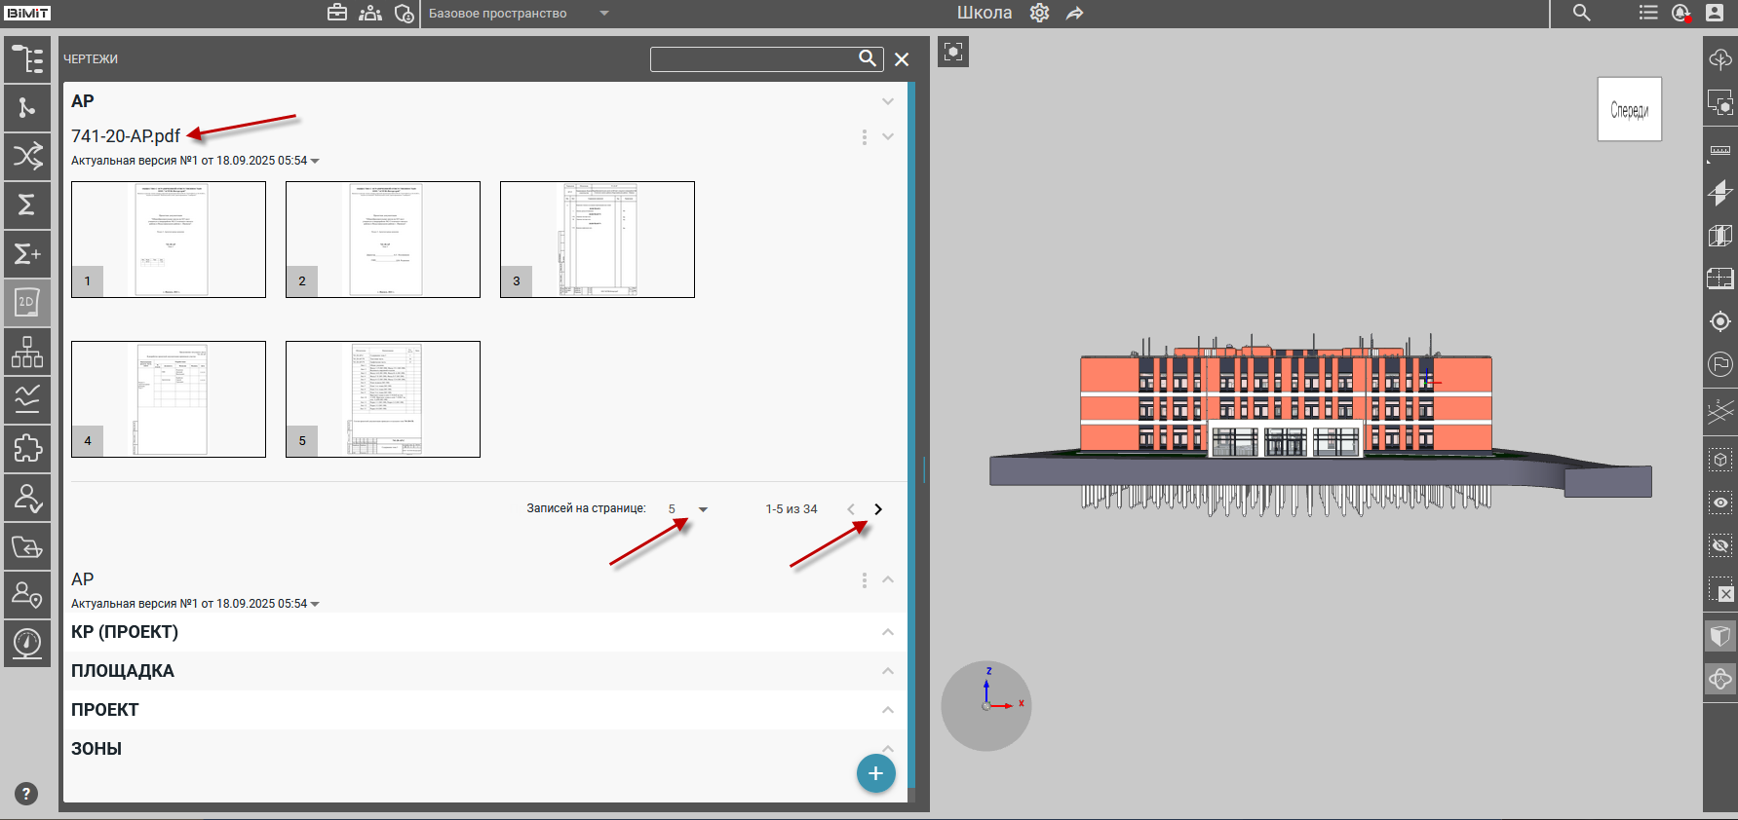Viewport: 1738px width, 820px height.
Task: Toggle the eye visibility icon in right toolbar
Action: click(x=1719, y=503)
